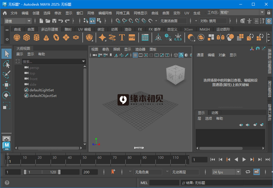273x188 pixels.
Task: Go to end of playback range
Action: [x=268, y=159]
